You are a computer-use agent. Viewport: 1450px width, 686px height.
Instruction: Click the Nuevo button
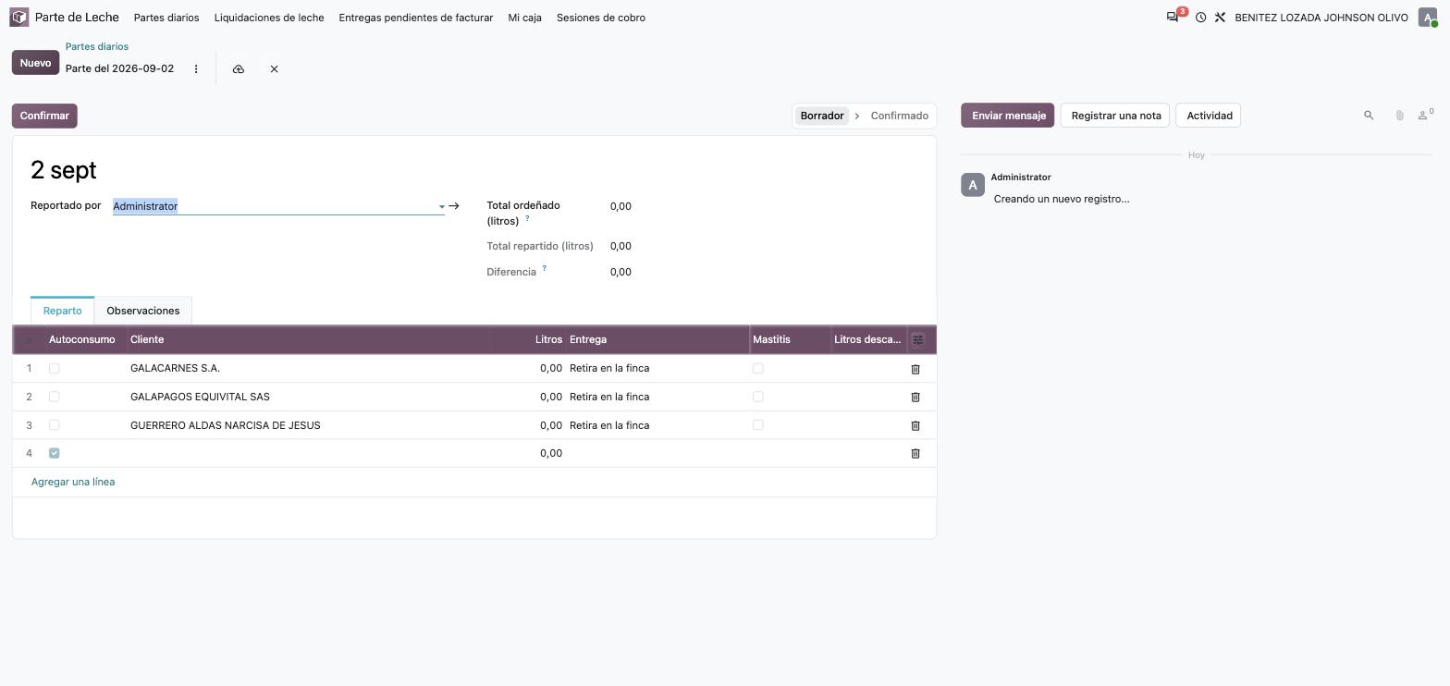click(x=35, y=63)
